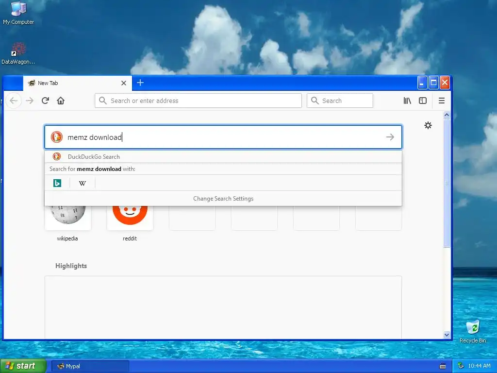Open the reddit top site tile

[130, 217]
